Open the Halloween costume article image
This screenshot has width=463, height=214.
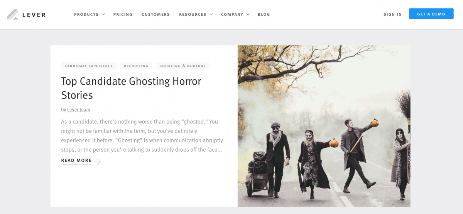click(x=324, y=126)
